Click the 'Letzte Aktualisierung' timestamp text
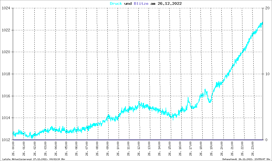Screen dimensions: 272x161 (x=34, y=159)
